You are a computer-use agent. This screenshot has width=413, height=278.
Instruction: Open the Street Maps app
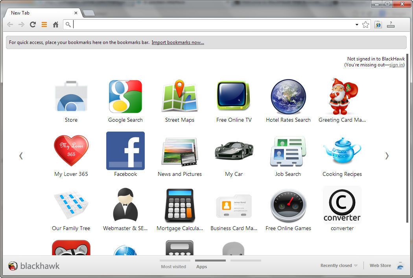(180, 96)
